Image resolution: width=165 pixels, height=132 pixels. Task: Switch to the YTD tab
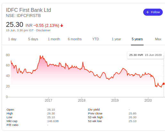pyautogui.click(x=95, y=39)
